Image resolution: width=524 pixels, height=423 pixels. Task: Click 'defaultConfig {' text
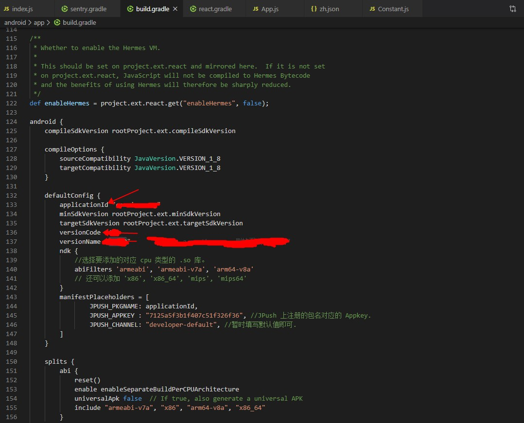click(72, 195)
